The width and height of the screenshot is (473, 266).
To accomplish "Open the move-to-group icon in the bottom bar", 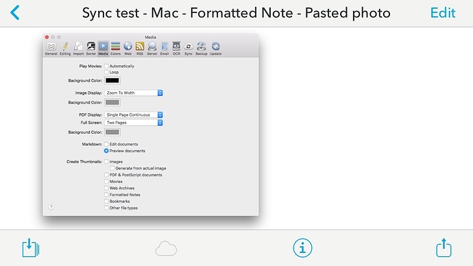I will click(x=31, y=248).
